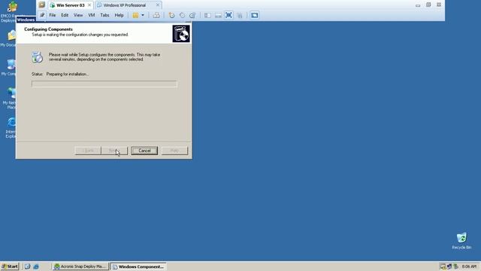The width and height of the screenshot is (481, 271).
Task: Open the VMware Home tab icon
Action: click(x=42, y=5)
